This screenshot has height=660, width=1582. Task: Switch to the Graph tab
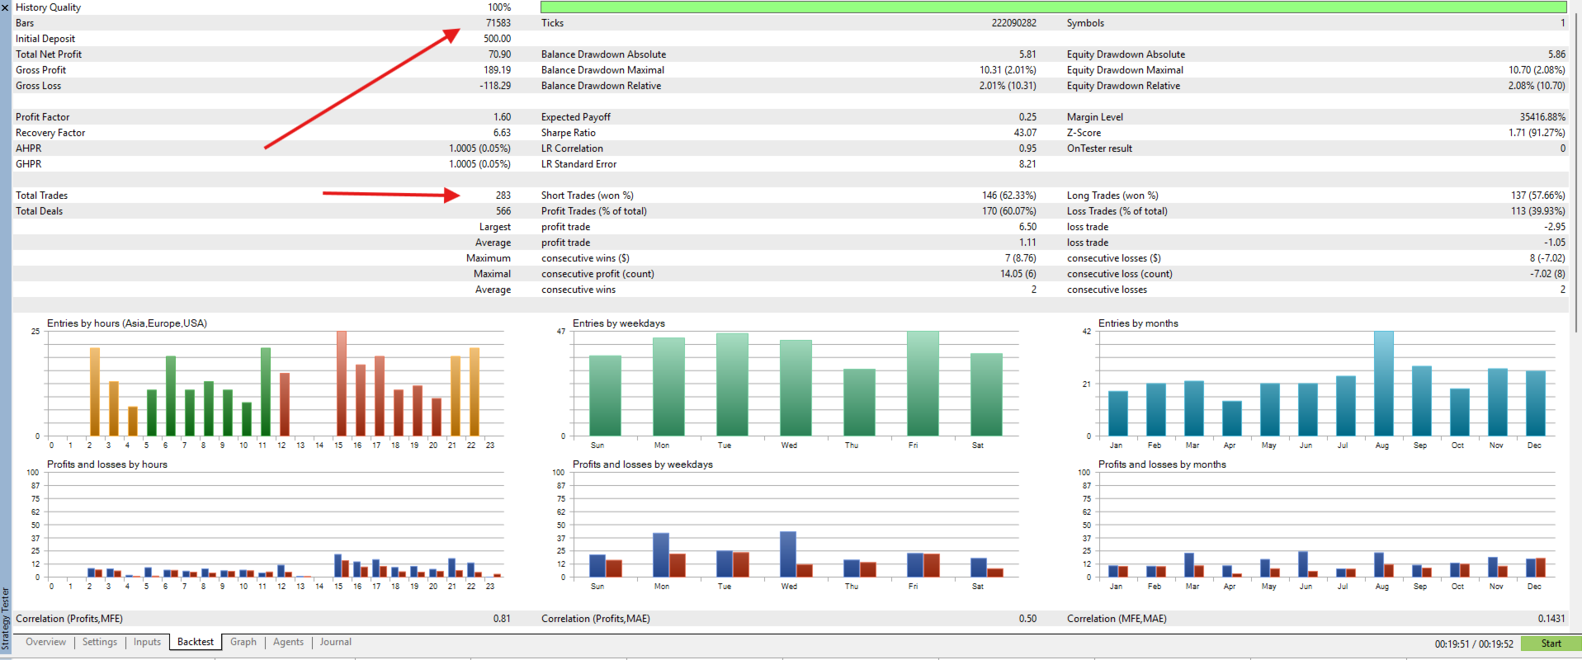pyautogui.click(x=243, y=642)
